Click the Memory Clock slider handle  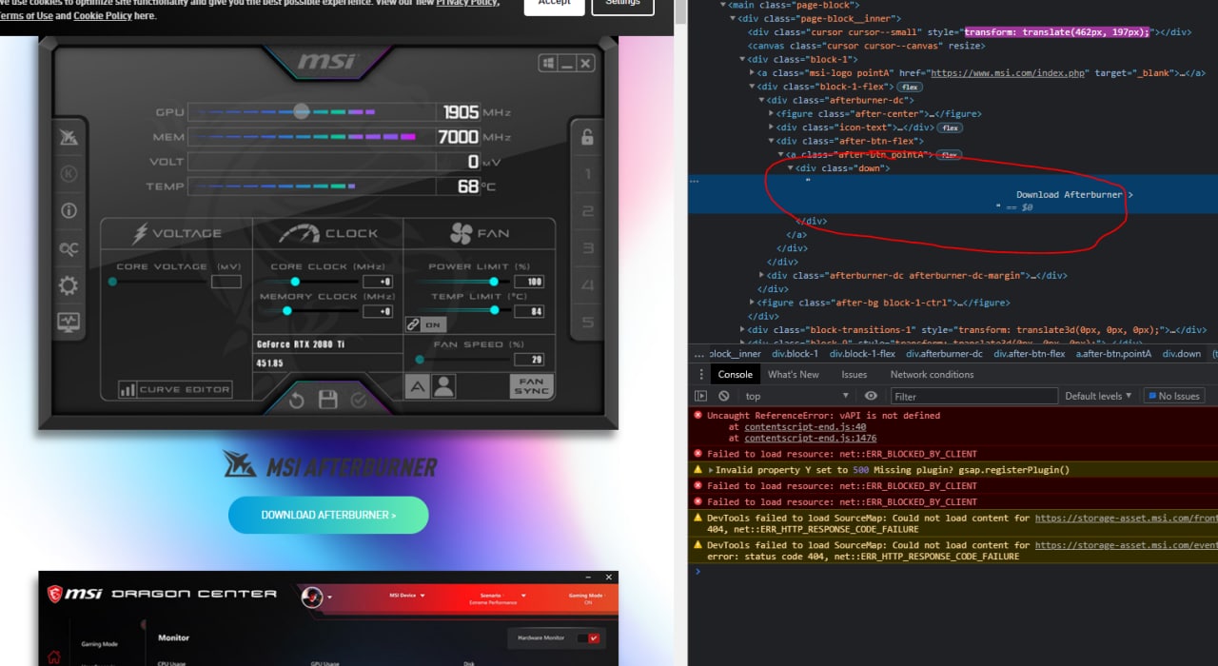(286, 311)
